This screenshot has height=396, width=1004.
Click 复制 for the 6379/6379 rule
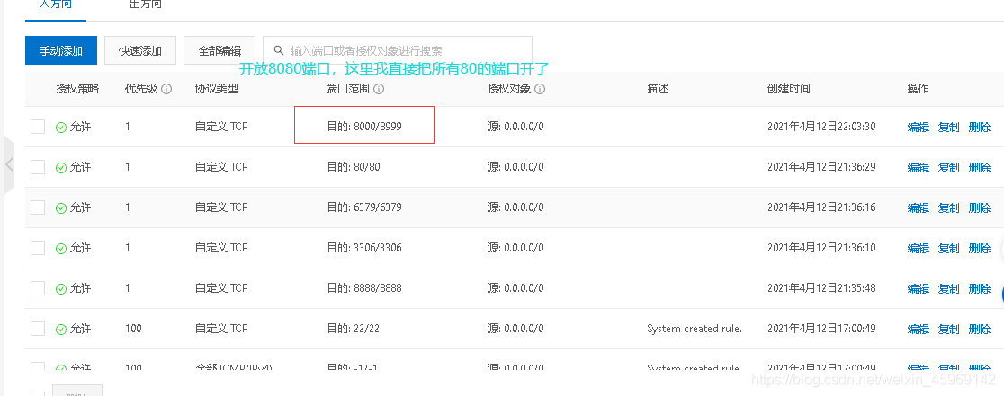click(x=949, y=207)
